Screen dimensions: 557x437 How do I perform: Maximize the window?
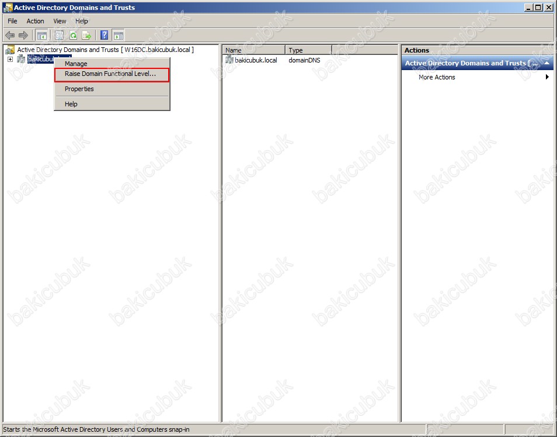538,7
